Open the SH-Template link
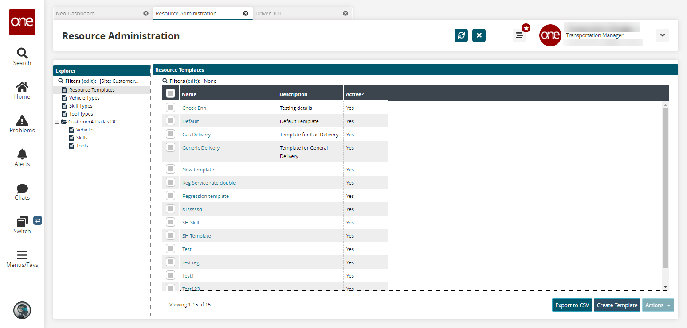The image size is (687, 328). pyautogui.click(x=196, y=236)
